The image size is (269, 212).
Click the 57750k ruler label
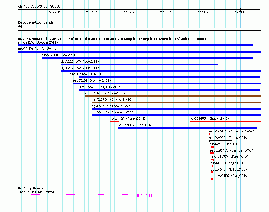click(92, 12)
